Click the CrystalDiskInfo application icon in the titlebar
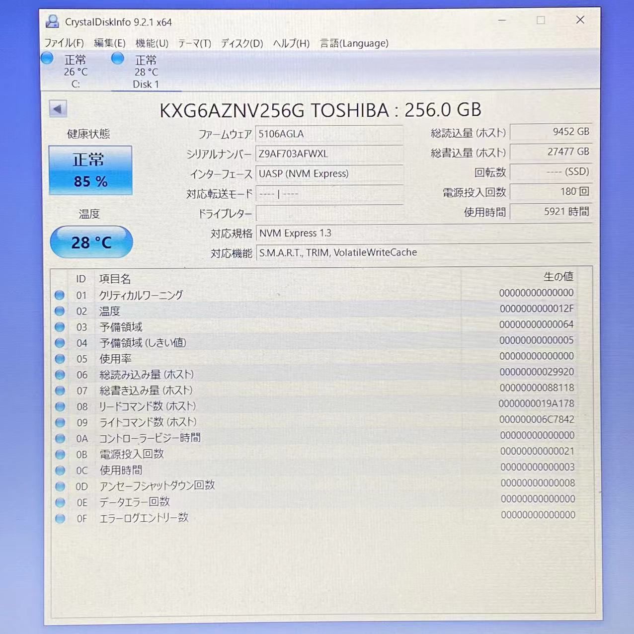 click(52, 21)
